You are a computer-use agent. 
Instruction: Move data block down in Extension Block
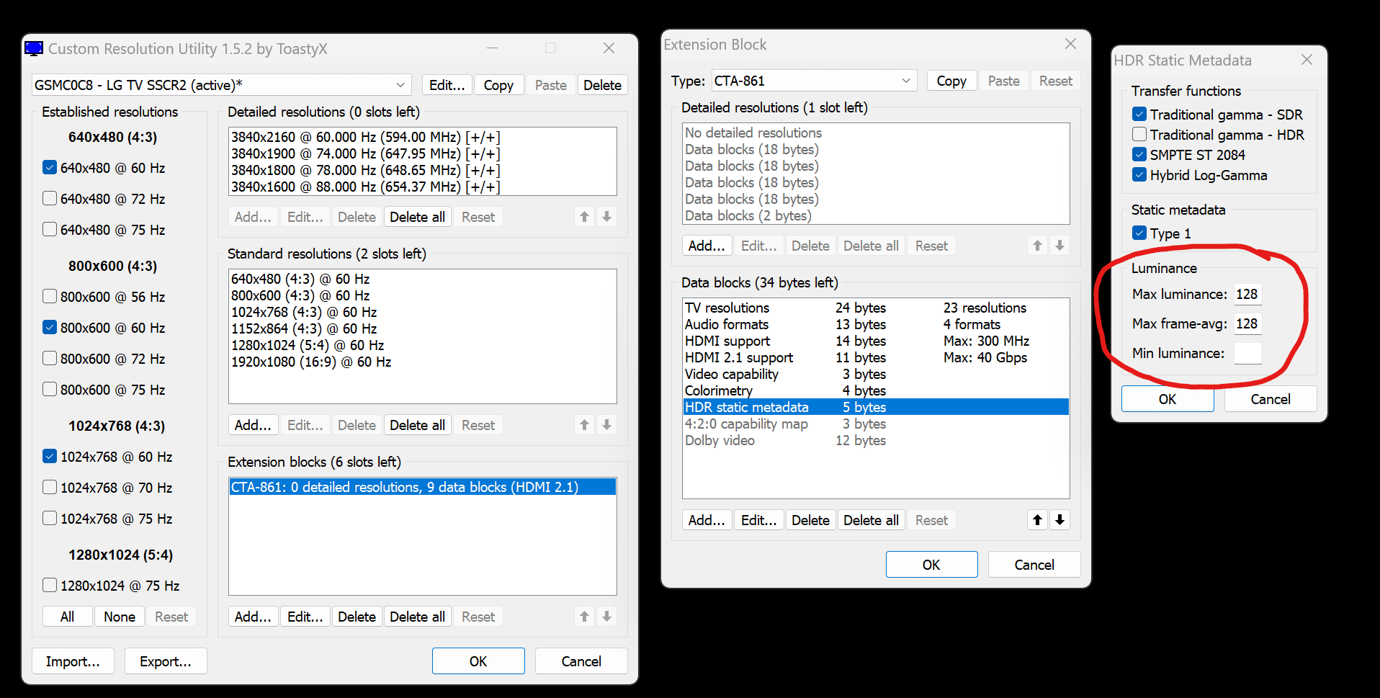point(1060,520)
